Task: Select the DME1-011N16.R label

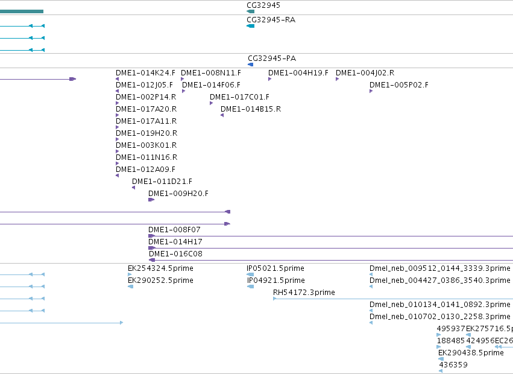Action: 146,157
